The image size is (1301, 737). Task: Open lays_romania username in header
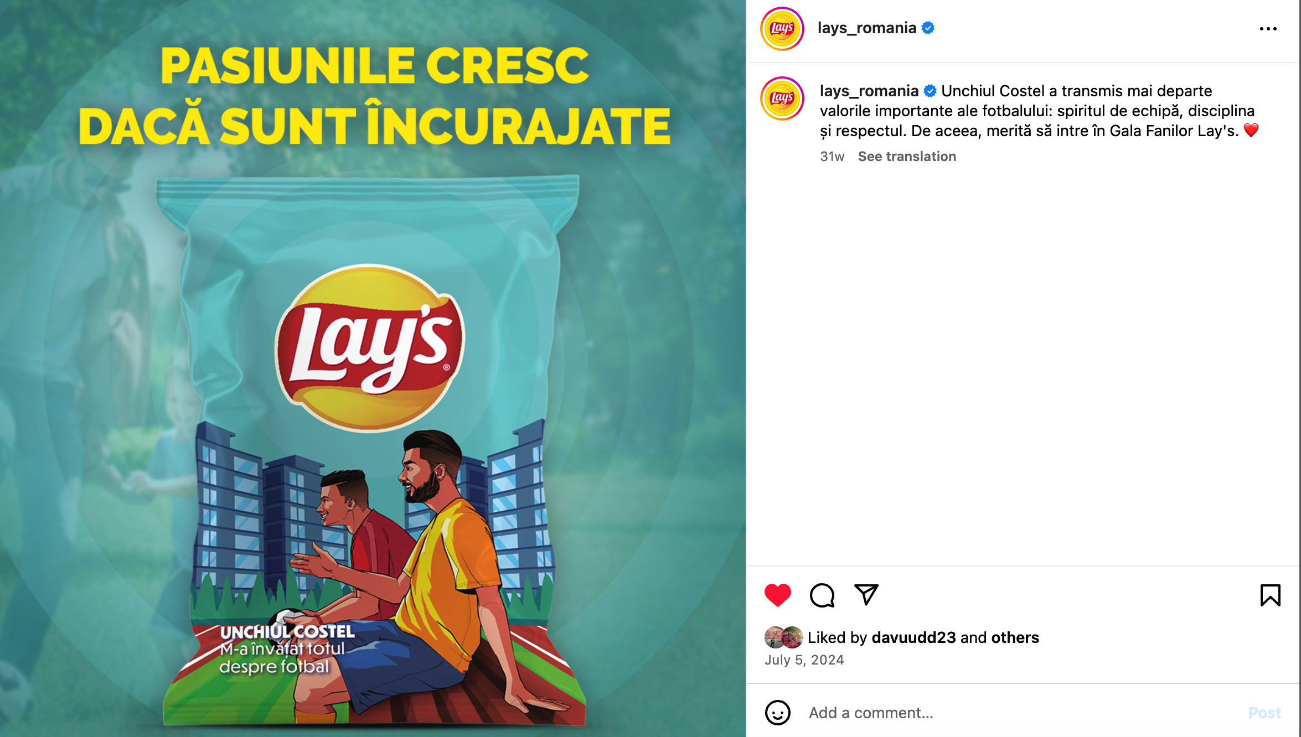click(x=867, y=28)
